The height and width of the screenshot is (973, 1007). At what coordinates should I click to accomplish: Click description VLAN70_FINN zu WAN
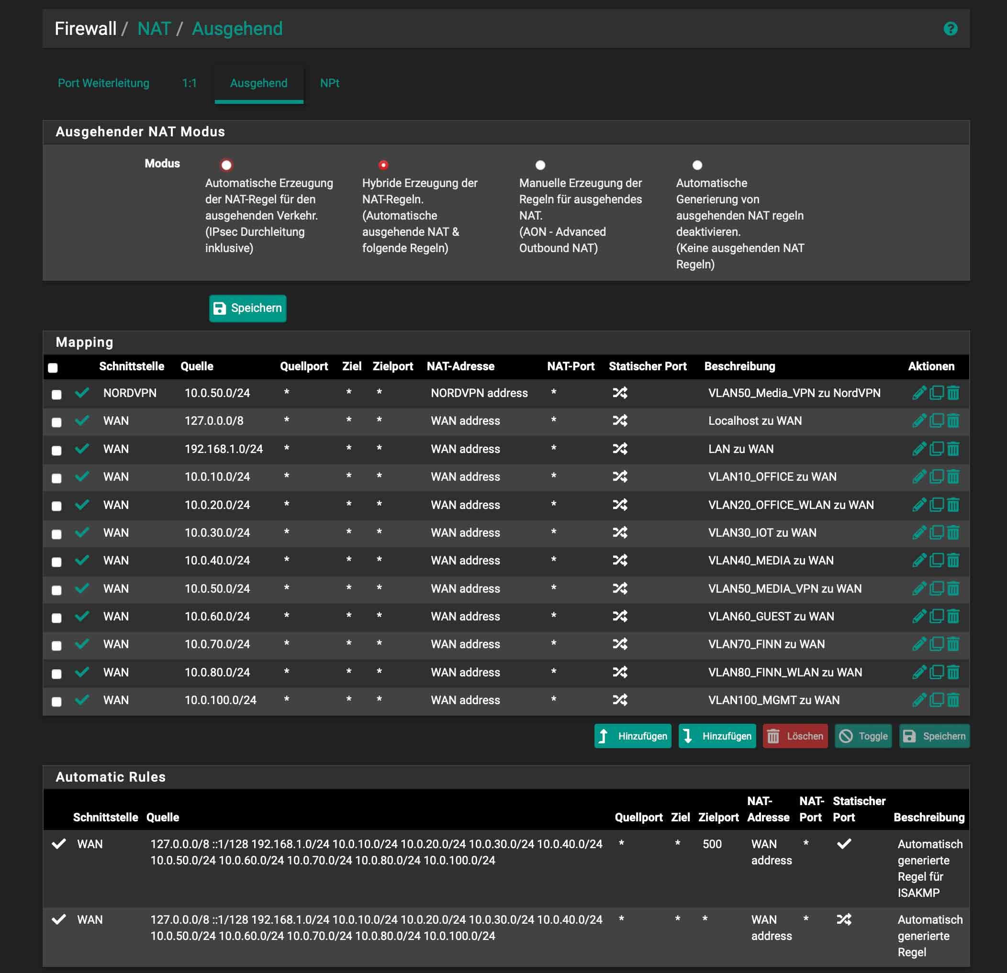(x=766, y=644)
